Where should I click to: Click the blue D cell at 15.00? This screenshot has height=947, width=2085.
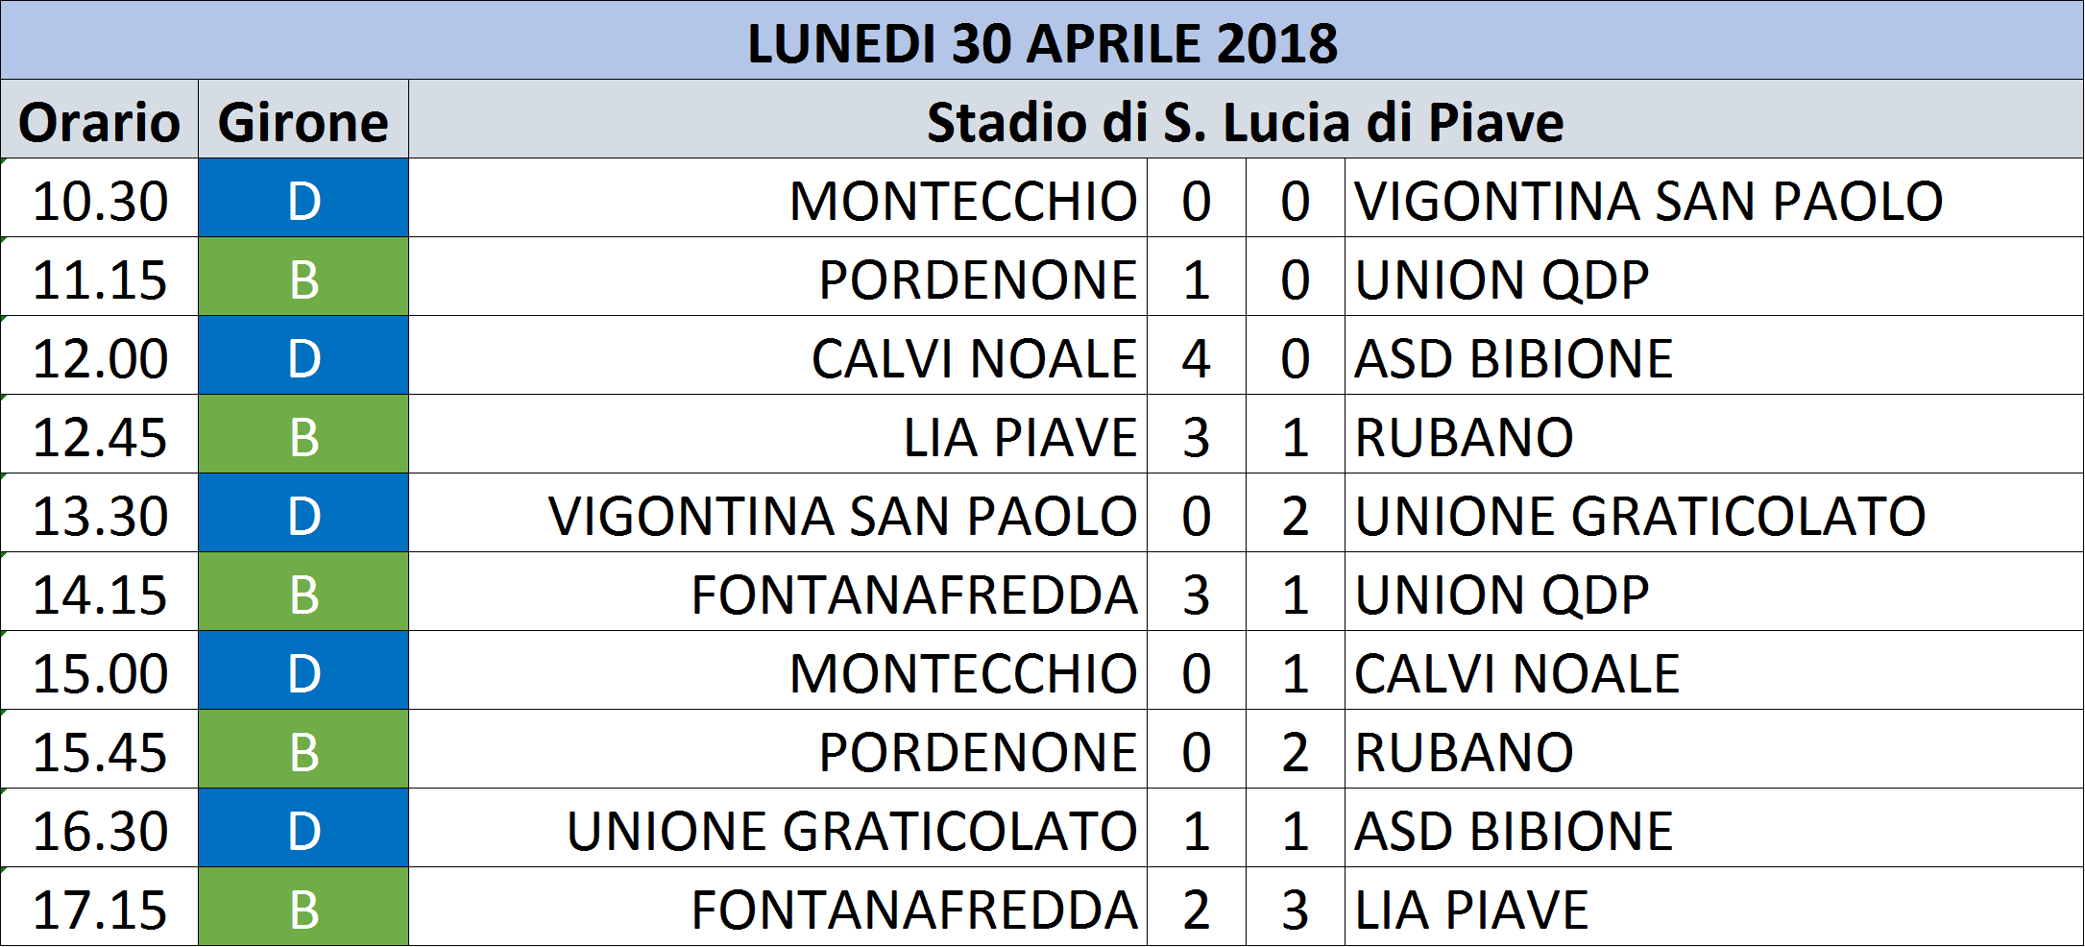303,670
